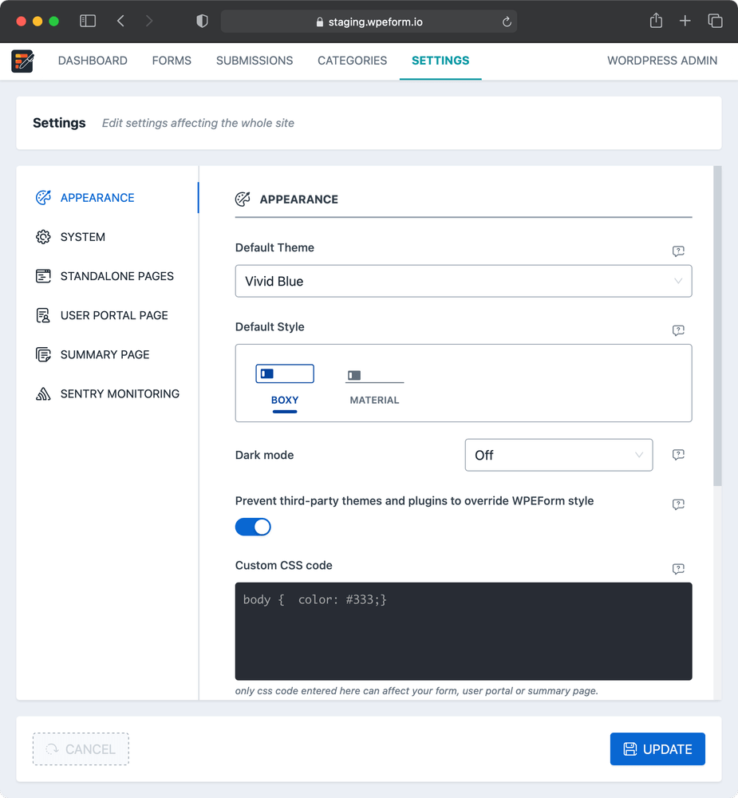Image resolution: width=738 pixels, height=798 pixels.
Task: Click help icon next to Dark mode
Action: coord(678,455)
